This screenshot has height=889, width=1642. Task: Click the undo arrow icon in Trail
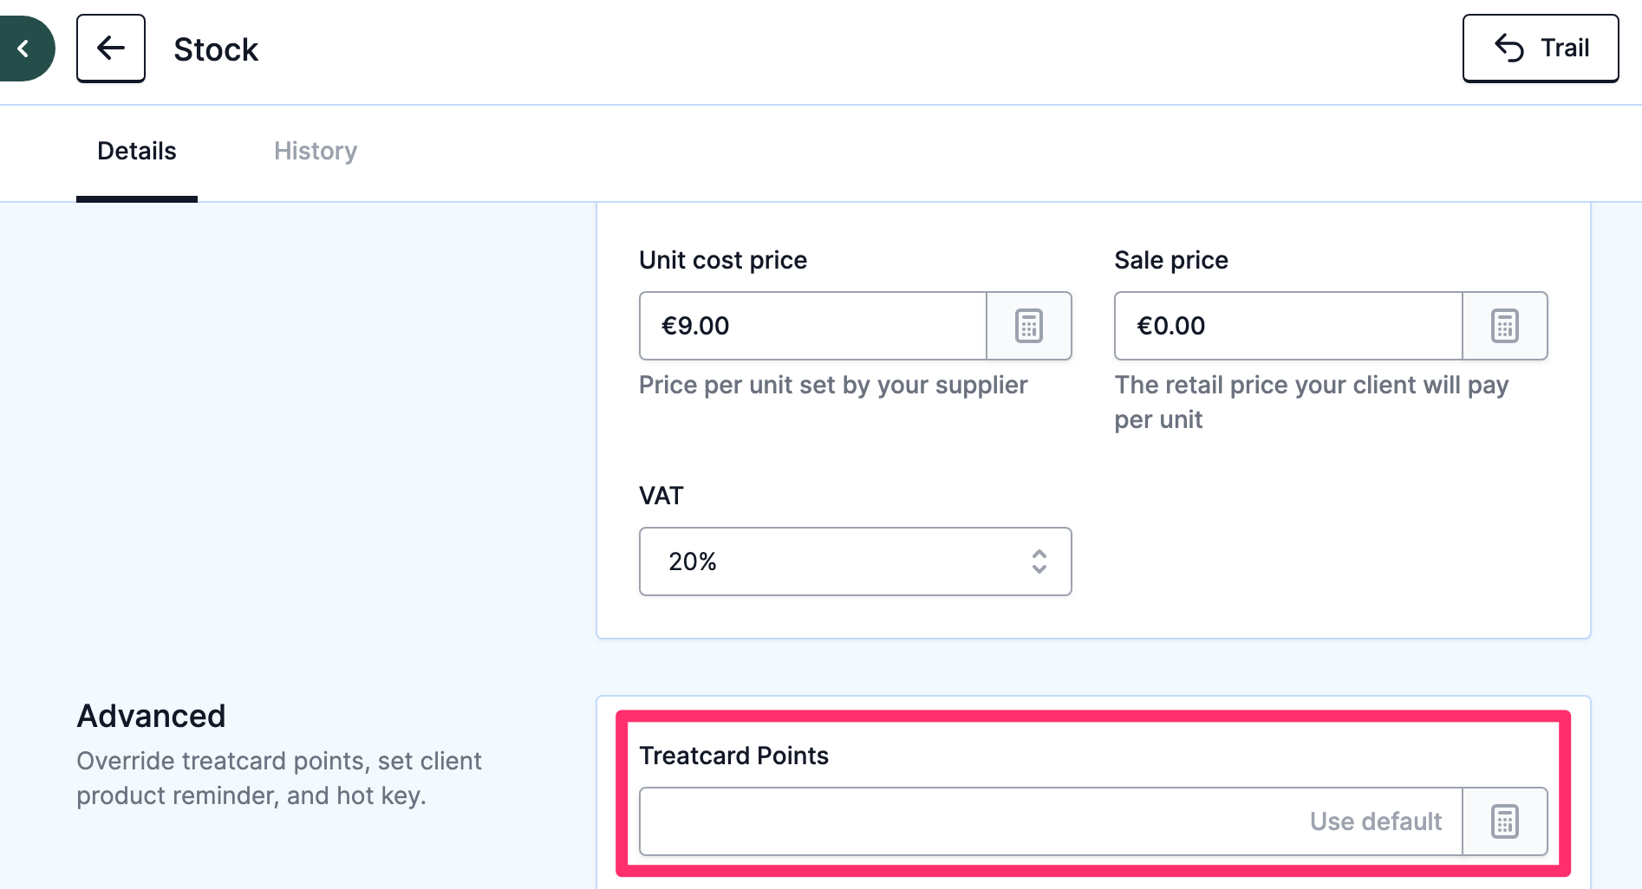click(1509, 48)
